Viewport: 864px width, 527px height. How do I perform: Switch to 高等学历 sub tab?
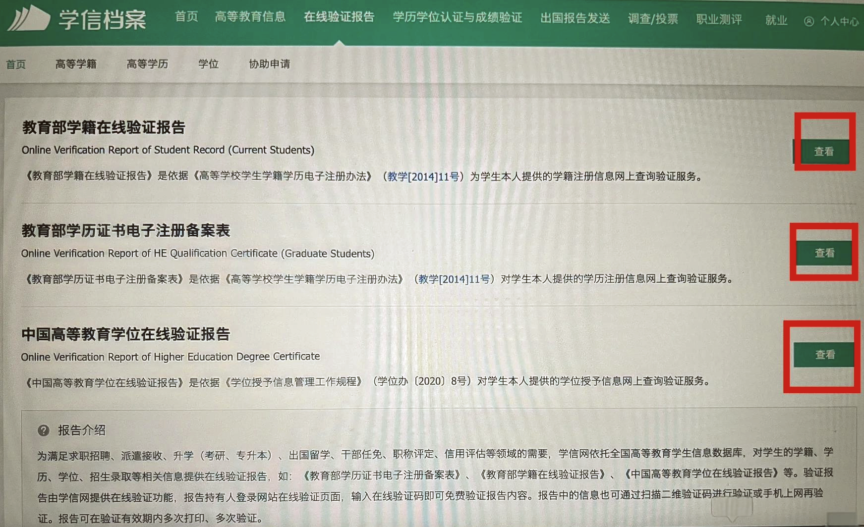[147, 64]
